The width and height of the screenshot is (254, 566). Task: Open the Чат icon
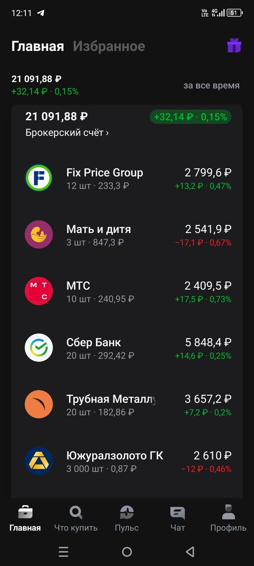(177, 512)
